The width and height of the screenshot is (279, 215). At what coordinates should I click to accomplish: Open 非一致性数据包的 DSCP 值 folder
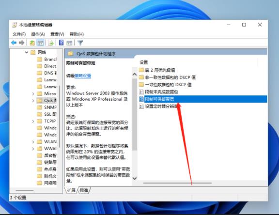coord(167,77)
